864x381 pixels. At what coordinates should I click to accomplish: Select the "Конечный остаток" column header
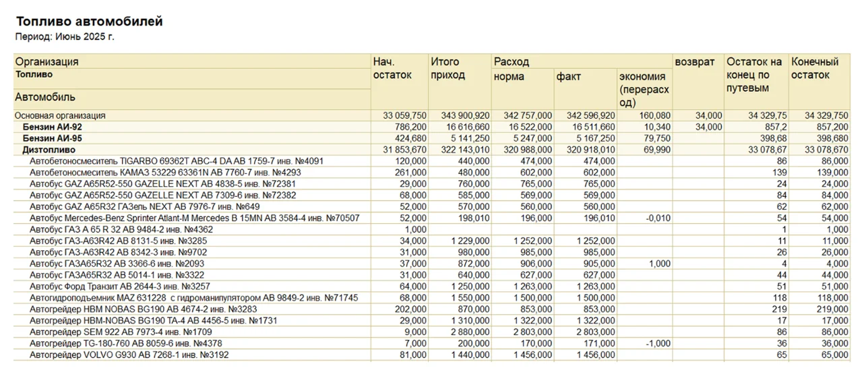tap(814, 68)
